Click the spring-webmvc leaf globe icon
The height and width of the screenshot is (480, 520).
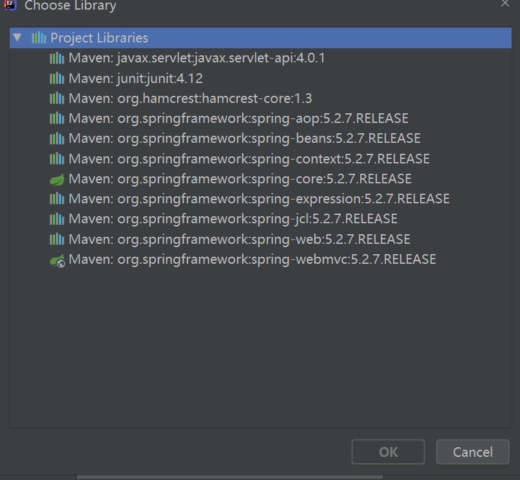[57, 260]
